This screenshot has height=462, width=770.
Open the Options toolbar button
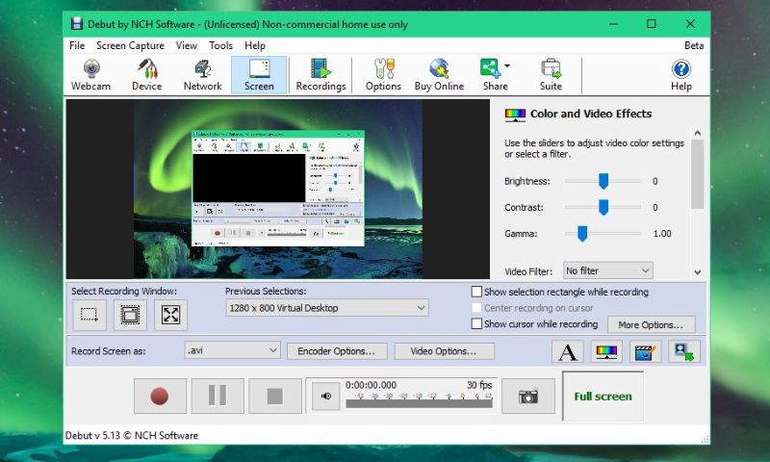pos(383,75)
